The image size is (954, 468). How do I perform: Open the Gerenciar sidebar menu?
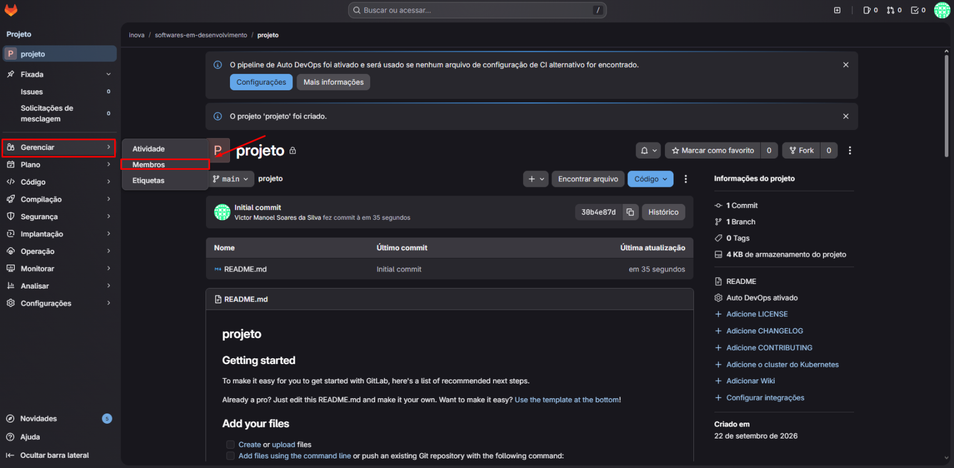[x=58, y=148]
